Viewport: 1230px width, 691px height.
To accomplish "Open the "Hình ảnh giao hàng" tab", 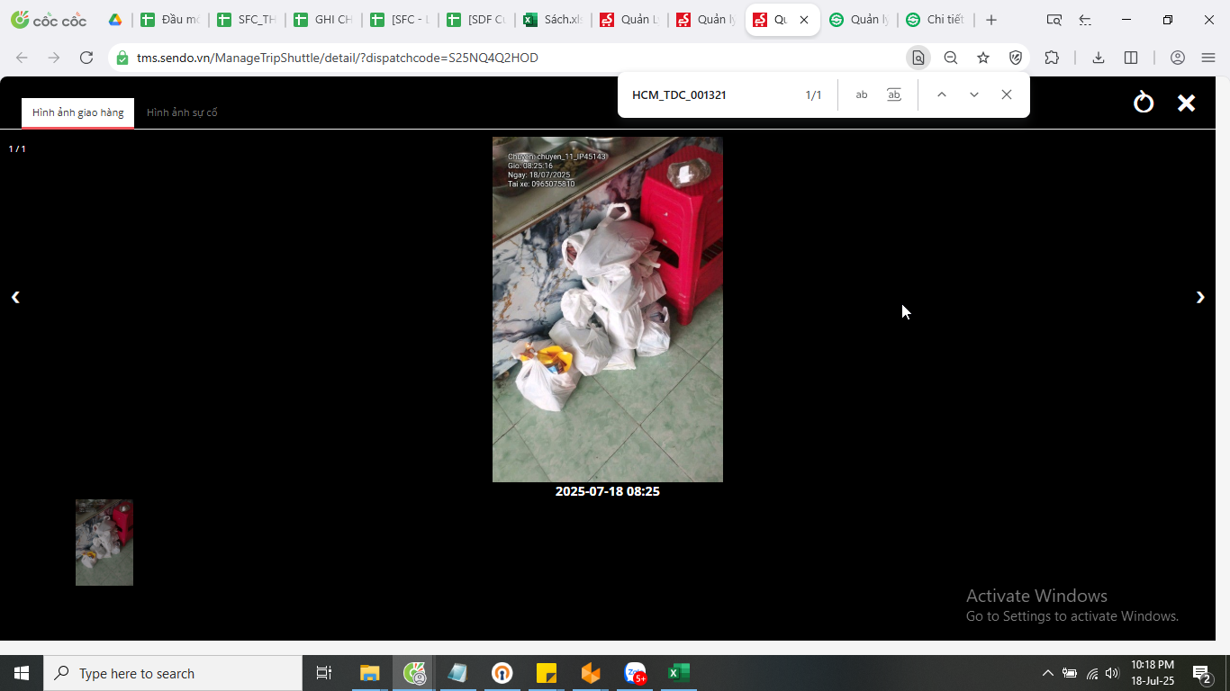I will (x=78, y=112).
